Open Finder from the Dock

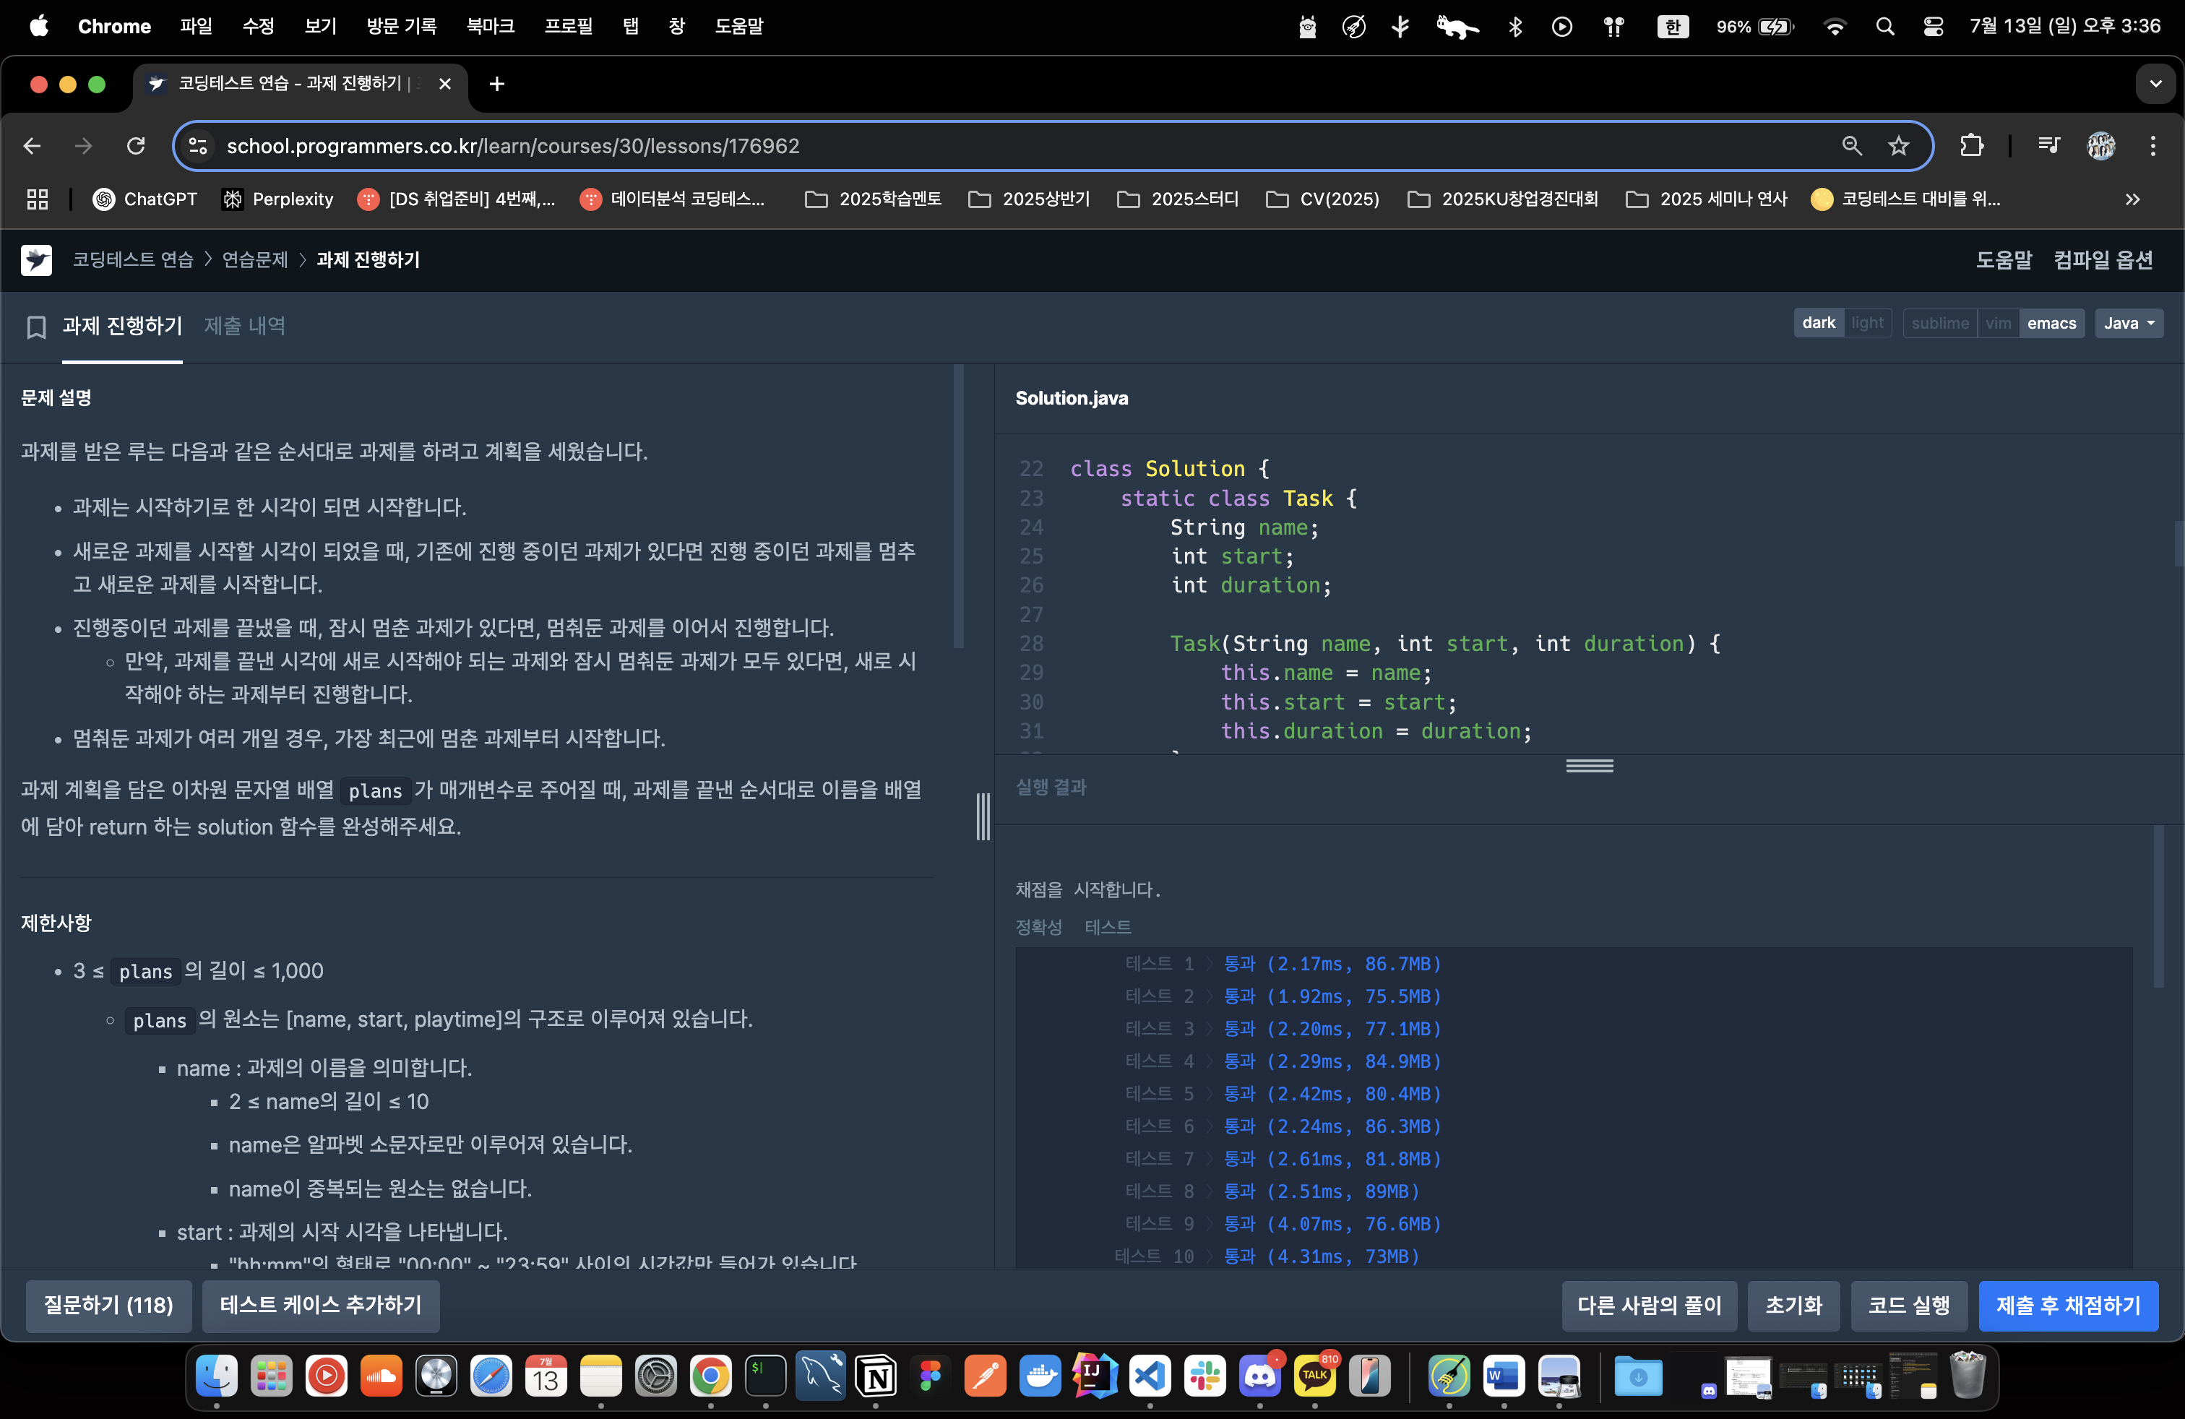pyautogui.click(x=217, y=1375)
